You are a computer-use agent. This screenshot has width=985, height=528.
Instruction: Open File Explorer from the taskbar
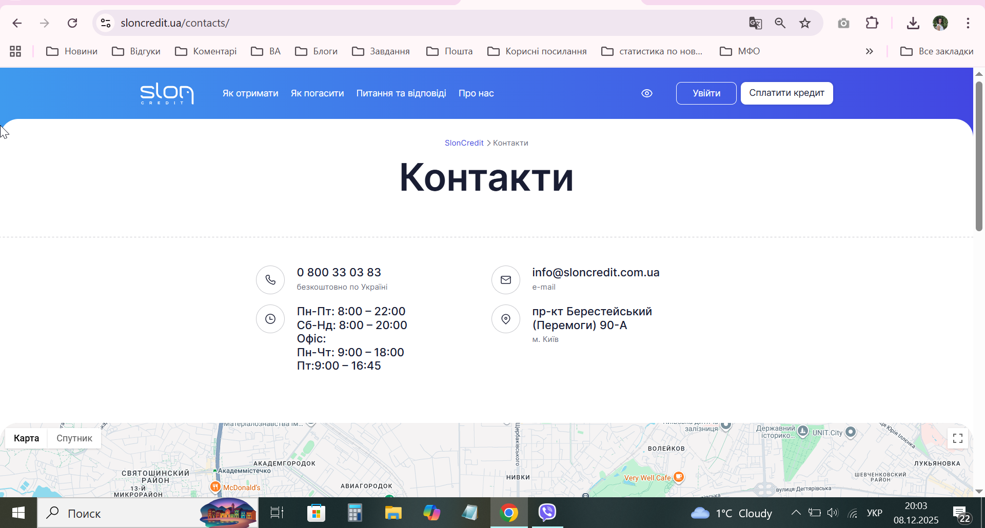[x=393, y=513]
